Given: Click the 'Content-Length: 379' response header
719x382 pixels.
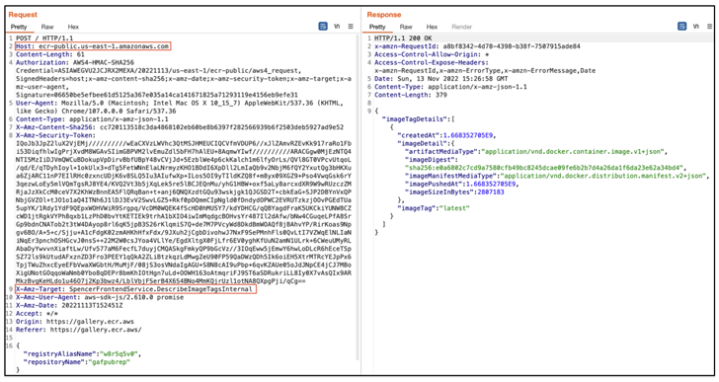Looking at the screenshot, I should click(x=411, y=95).
